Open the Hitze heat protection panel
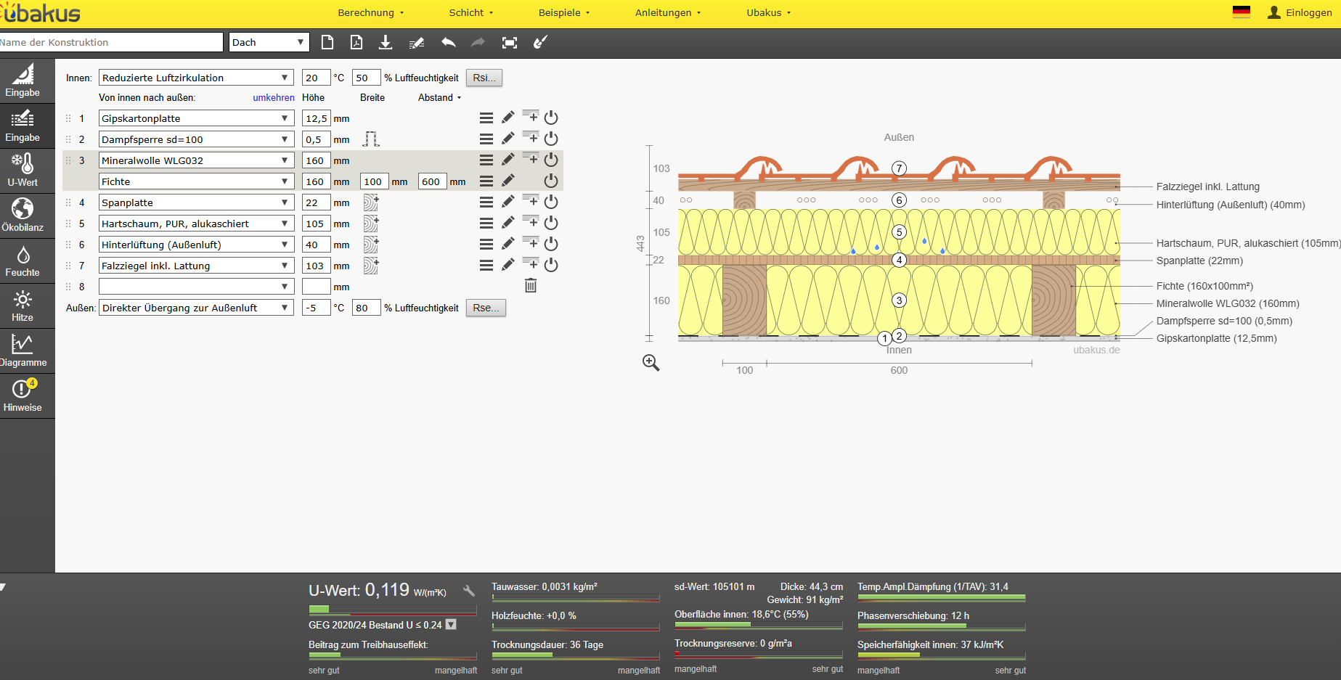This screenshot has height=680, width=1341. [x=23, y=306]
